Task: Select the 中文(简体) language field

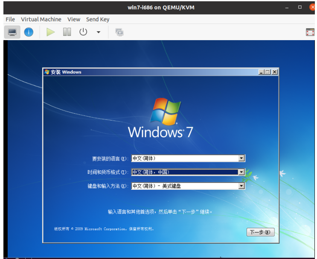Action: coord(188,158)
